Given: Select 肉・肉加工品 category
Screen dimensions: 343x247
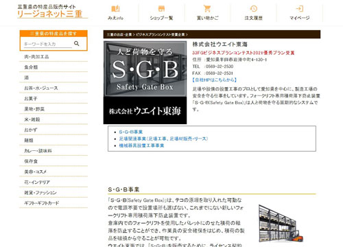Looking at the screenshot, I should pos(36,57).
